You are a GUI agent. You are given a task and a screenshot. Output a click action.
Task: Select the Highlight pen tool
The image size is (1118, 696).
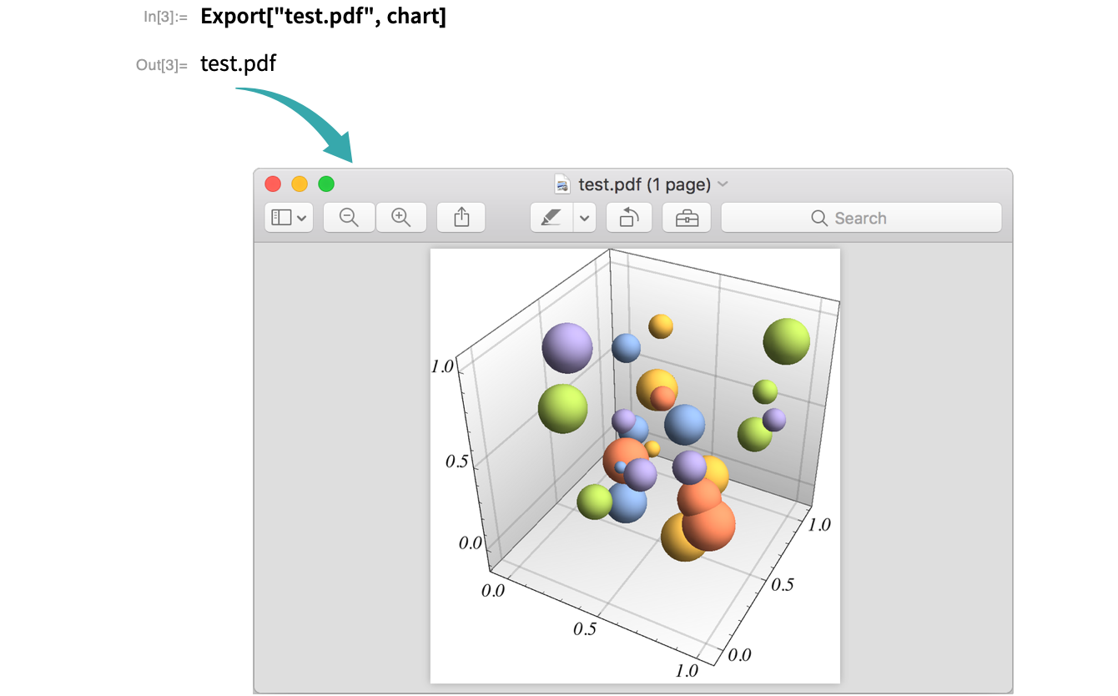551,218
